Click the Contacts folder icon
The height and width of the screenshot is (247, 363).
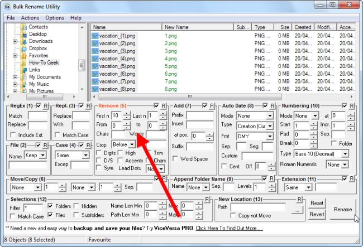(x=25, y=27)
